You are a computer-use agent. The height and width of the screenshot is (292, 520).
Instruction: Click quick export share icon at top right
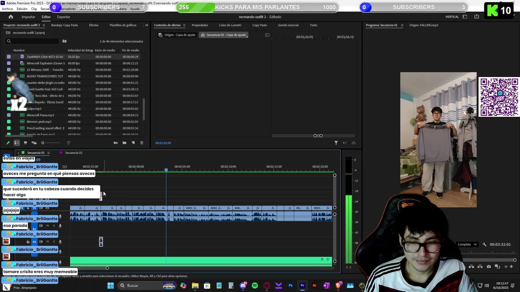(x=477, y=17)
